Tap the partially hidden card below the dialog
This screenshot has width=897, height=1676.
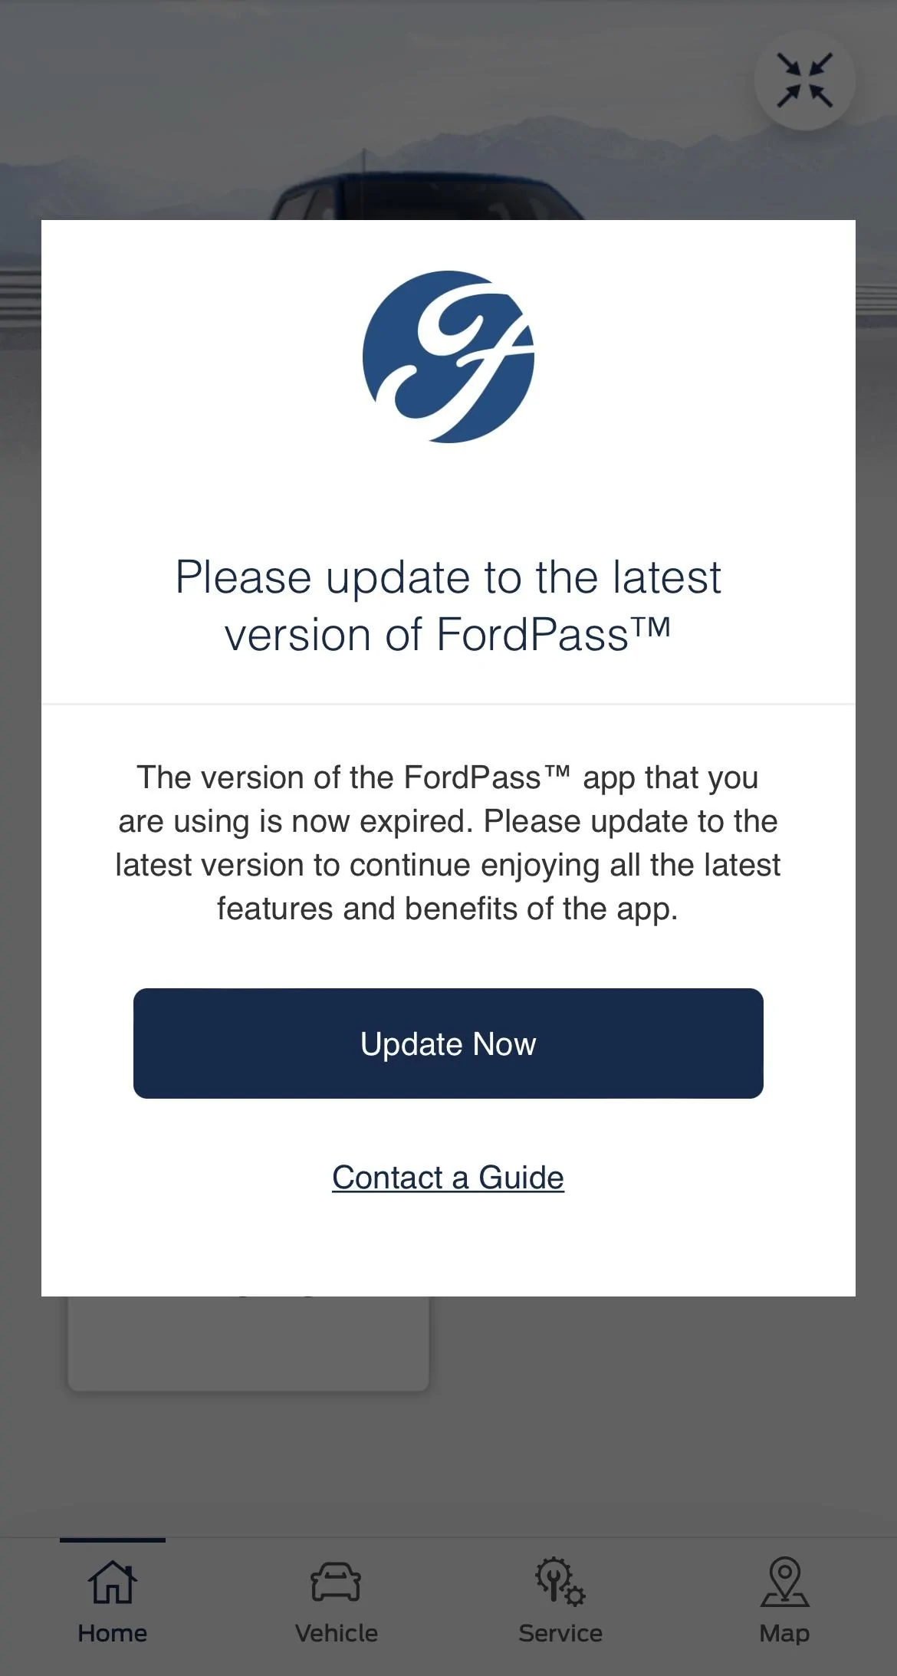click(x=248, y=1343)
